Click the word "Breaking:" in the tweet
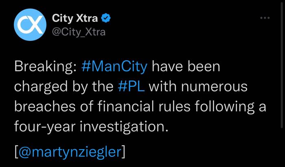This screenshot has height=167, width=285. 46,67
